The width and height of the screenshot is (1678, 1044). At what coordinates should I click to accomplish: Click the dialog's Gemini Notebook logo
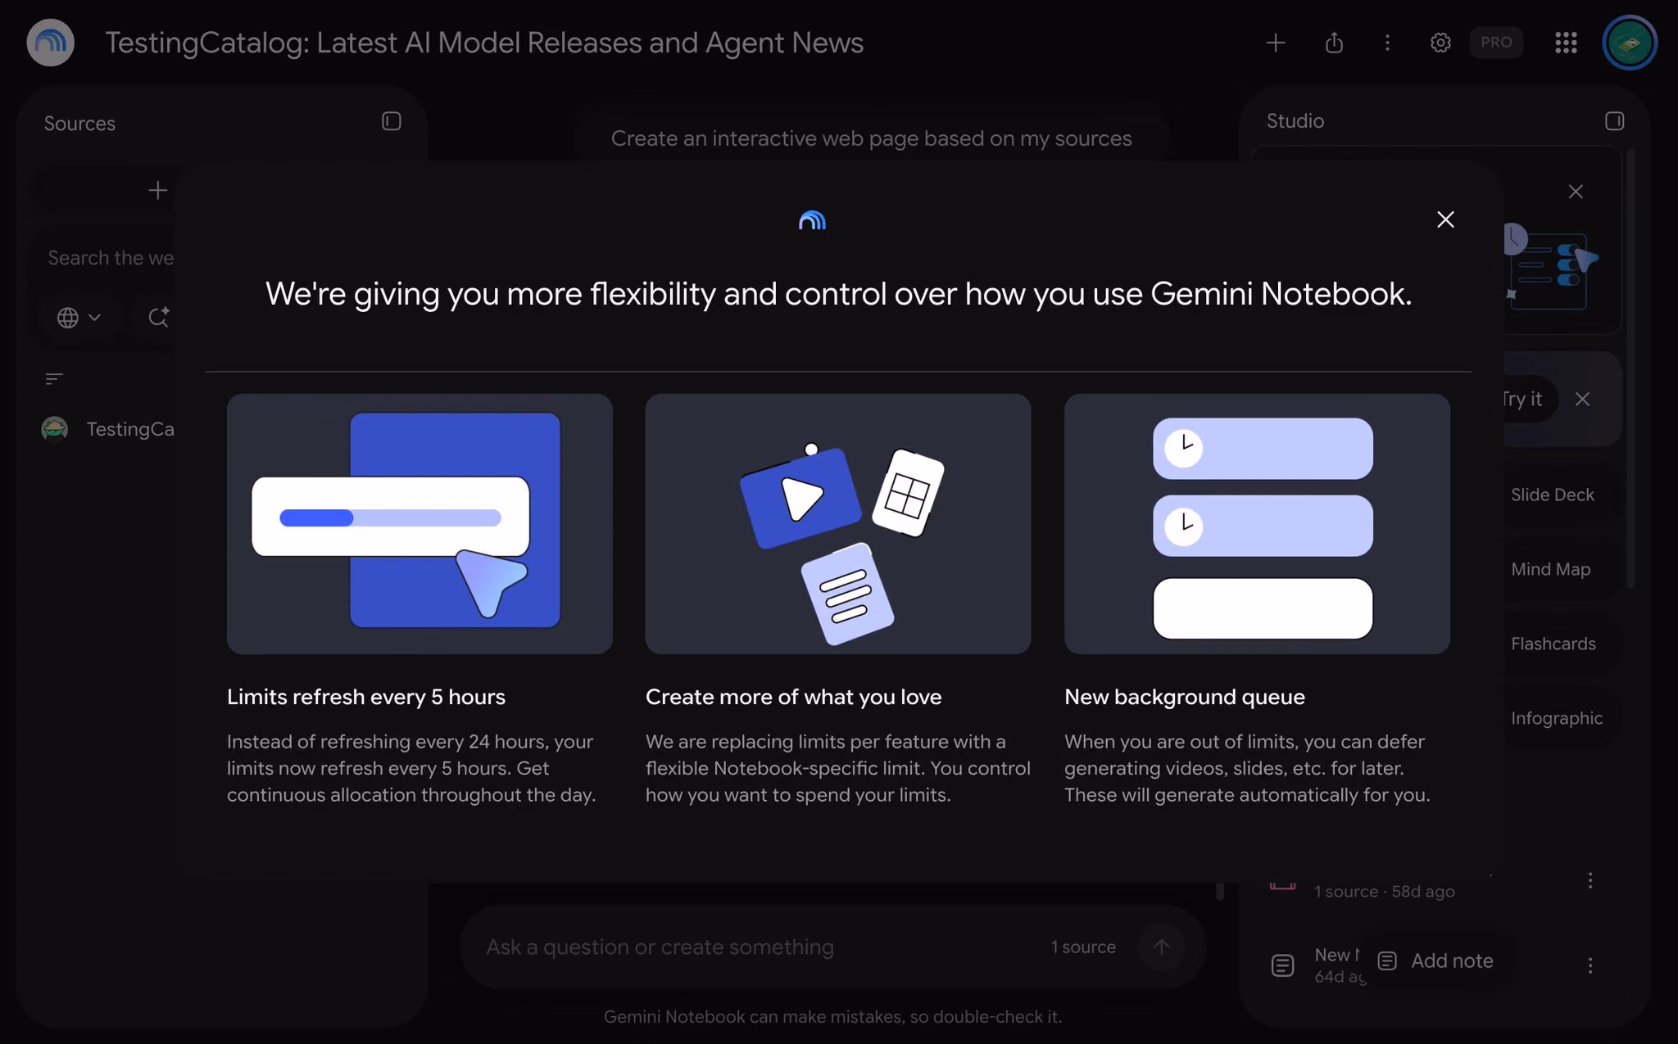tap(812, 220)
